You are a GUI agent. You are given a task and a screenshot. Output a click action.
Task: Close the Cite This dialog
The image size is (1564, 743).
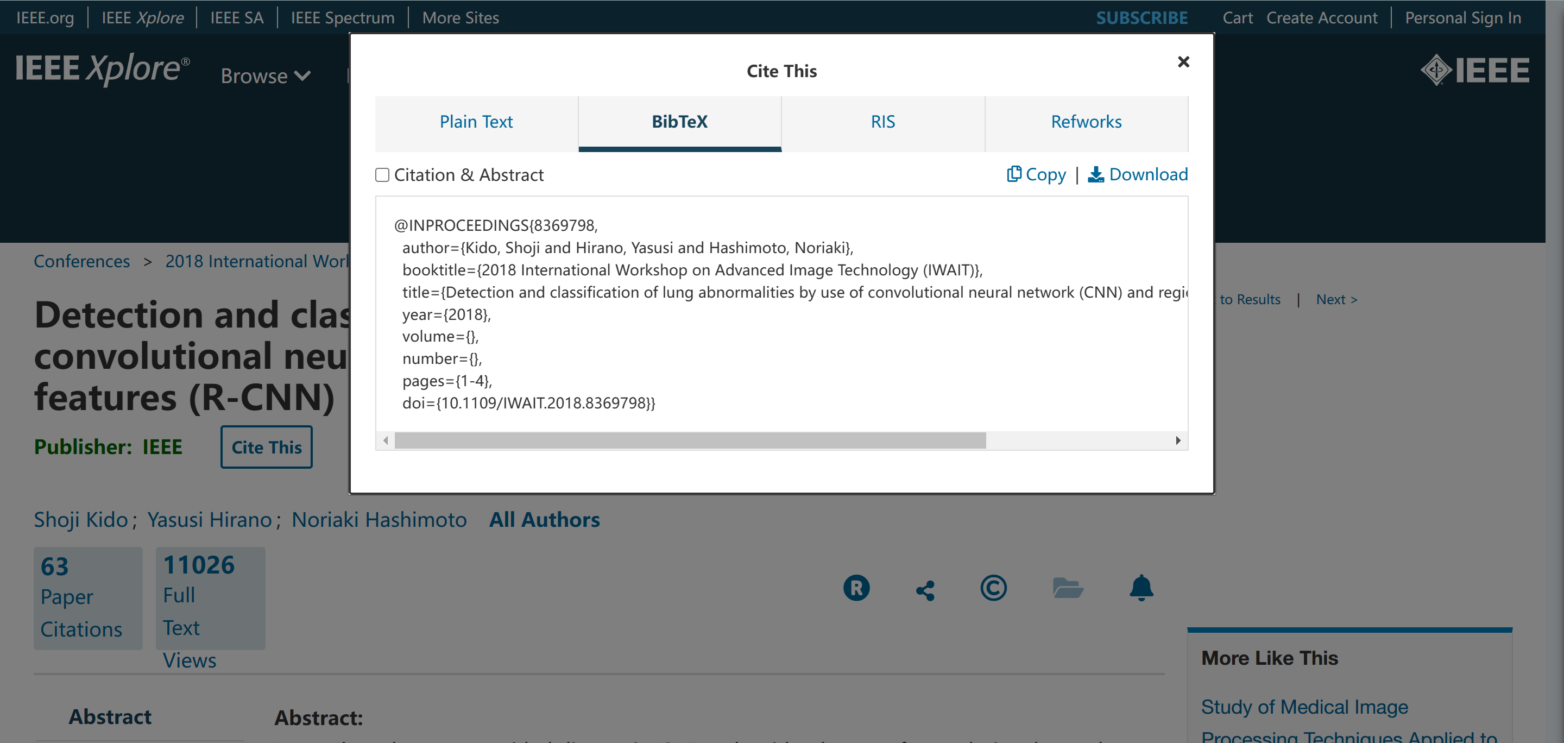coord(1183,62)
